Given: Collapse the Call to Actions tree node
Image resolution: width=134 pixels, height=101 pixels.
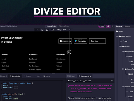Looking at the screenshot, I should click(117, 36).
